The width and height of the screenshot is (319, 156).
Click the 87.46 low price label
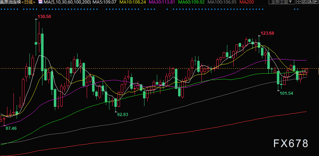point(11,128)
